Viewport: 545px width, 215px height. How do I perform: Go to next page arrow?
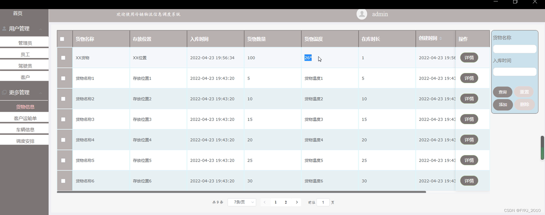[x=297, y=202]
